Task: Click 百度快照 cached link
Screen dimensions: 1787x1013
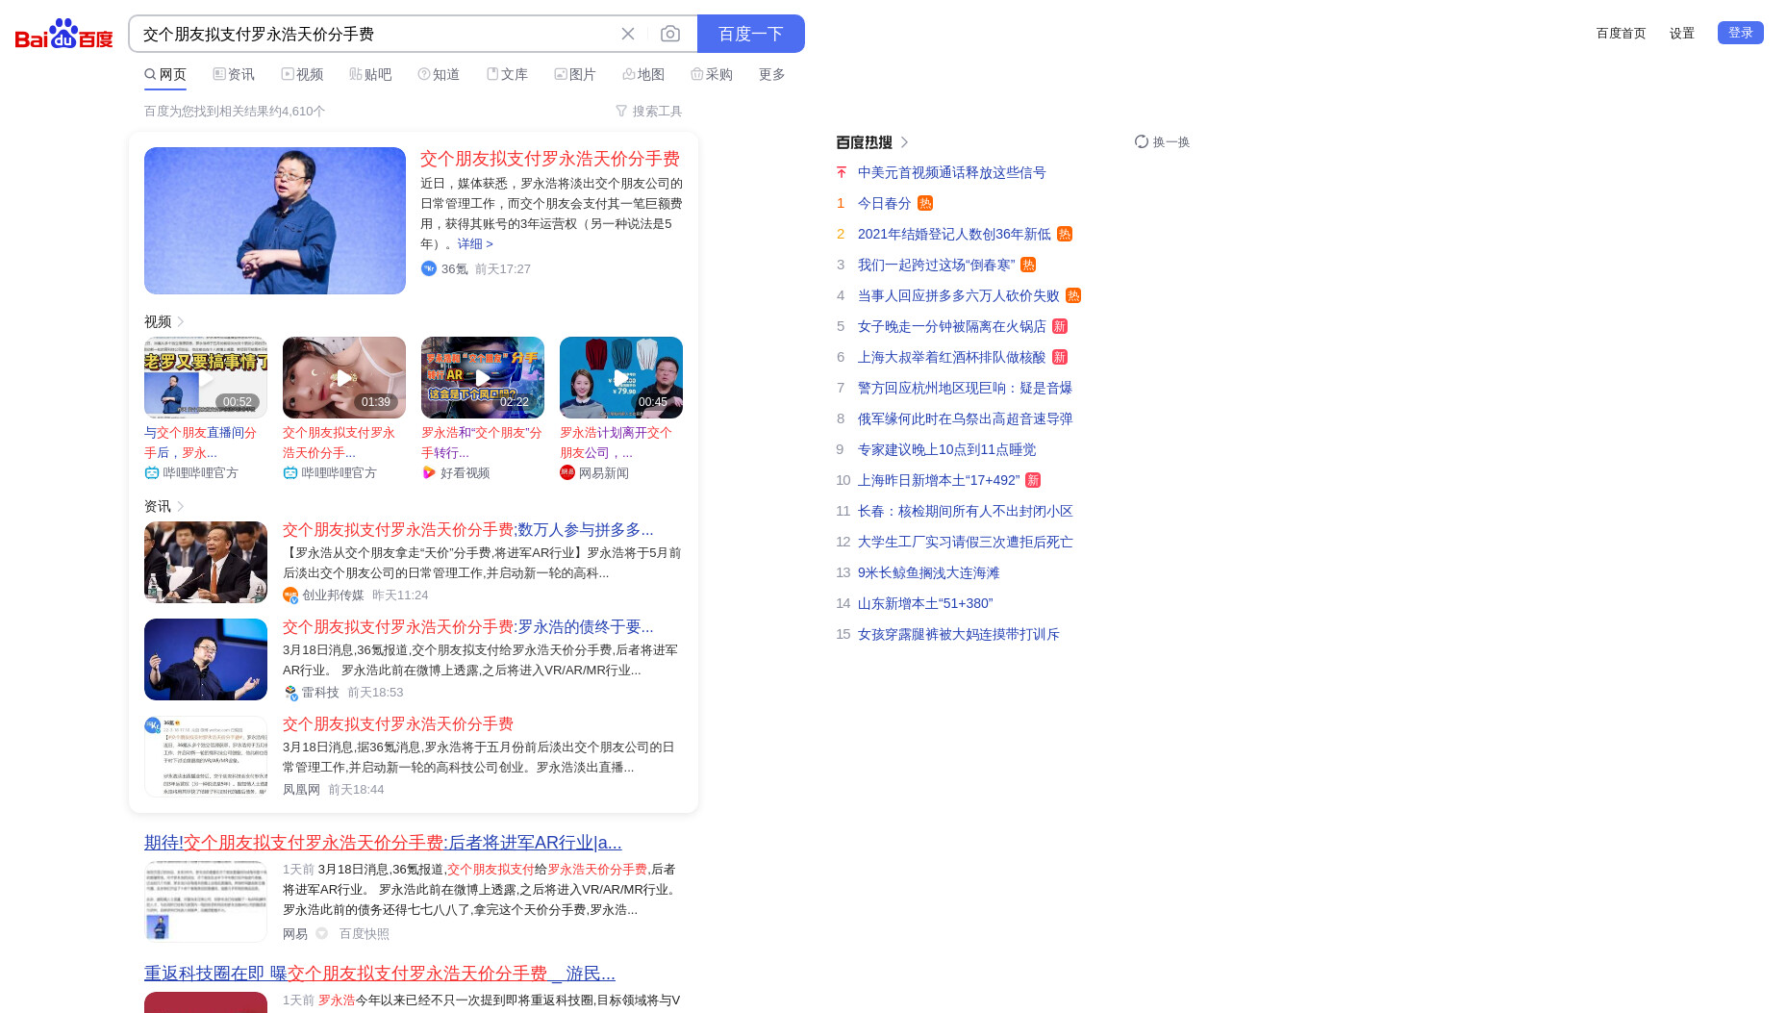Action: [x=364, y=934]
